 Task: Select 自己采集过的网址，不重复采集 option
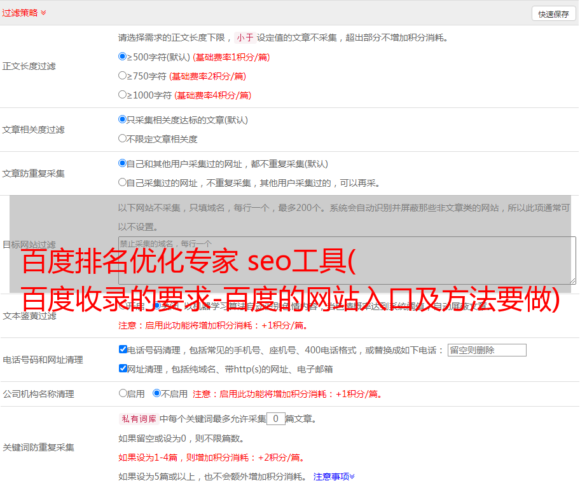pos(122,182)
